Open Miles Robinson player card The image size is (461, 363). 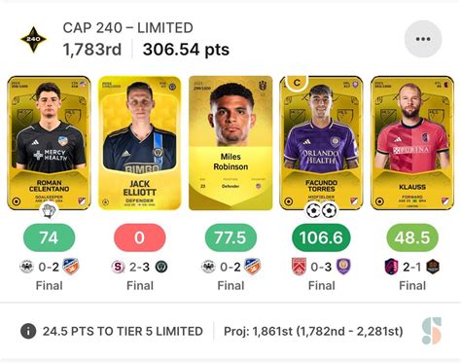tap(230, 143)
